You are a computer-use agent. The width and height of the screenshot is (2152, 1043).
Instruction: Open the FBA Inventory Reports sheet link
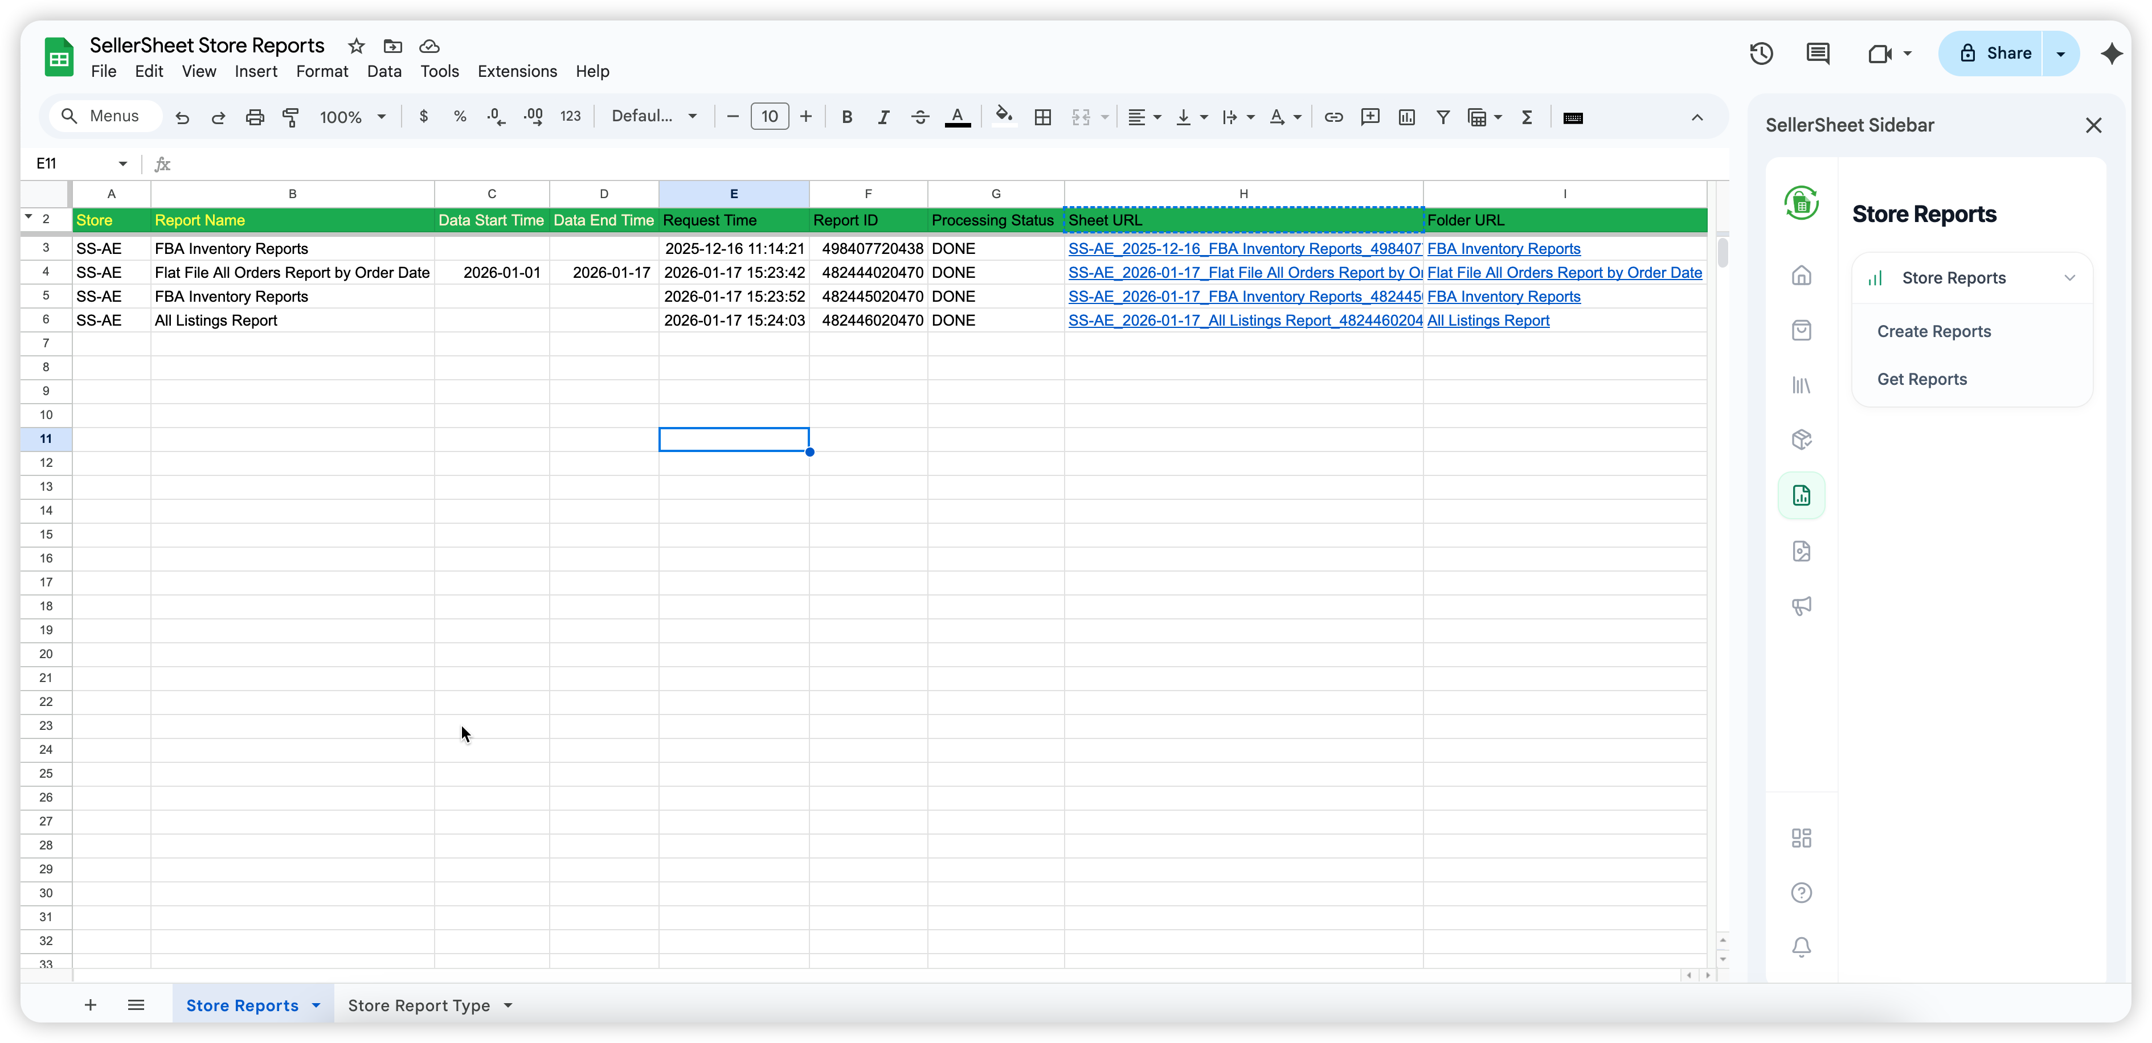(1504, 248)
